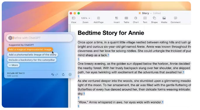Click the Edited status in title bar
The width and height of the screenshot is (200, 110).
[157, 13]
